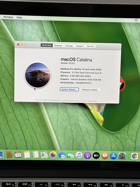Switch to the Displays tab
Image resolution: width=140 pixels, height=187 pixels.
pyautogui.click(x=58, y=46)
